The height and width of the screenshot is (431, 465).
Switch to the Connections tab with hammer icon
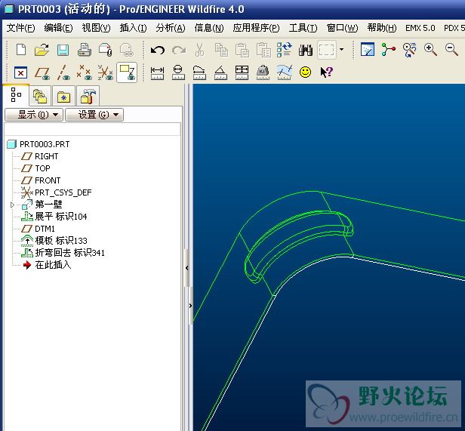point(88,96)
